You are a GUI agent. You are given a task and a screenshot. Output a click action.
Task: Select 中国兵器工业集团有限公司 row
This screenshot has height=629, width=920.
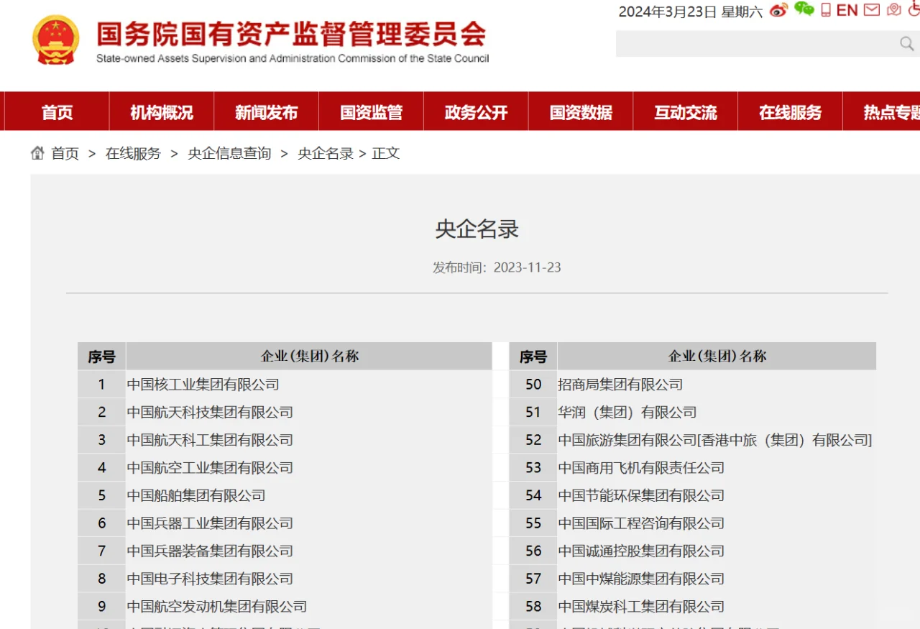[211, 523]
